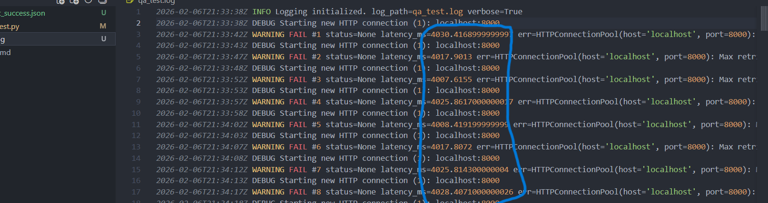Screen dimensions: 768x203
Task: Click line number 2 in the gutter
Action: point(138,23)
